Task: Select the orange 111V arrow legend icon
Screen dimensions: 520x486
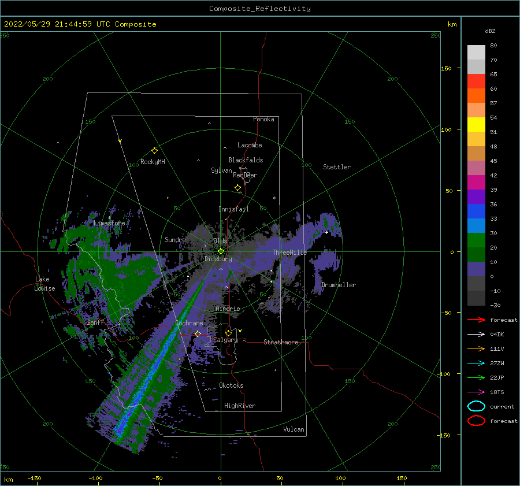Action: point(476,348)
